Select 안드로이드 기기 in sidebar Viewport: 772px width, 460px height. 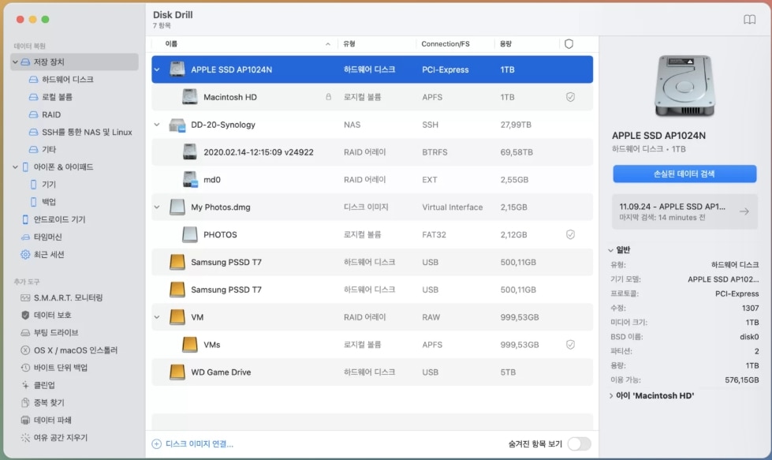pos(59,219)
